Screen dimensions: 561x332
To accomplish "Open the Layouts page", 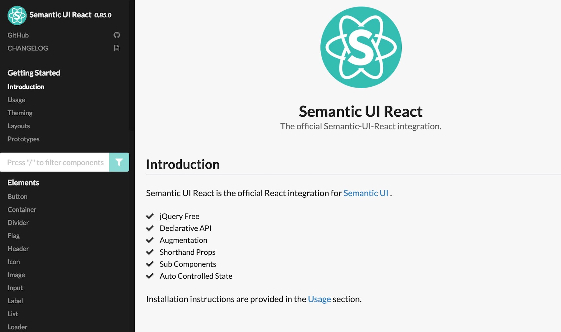I will (19, 126).
